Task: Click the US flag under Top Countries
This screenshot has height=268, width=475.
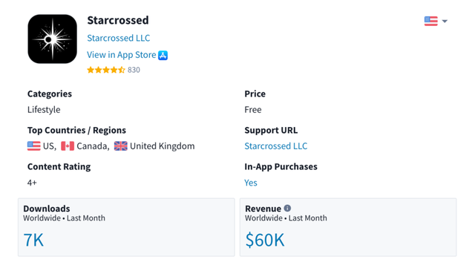Action: pyautogui.click(x=33, y=146)
